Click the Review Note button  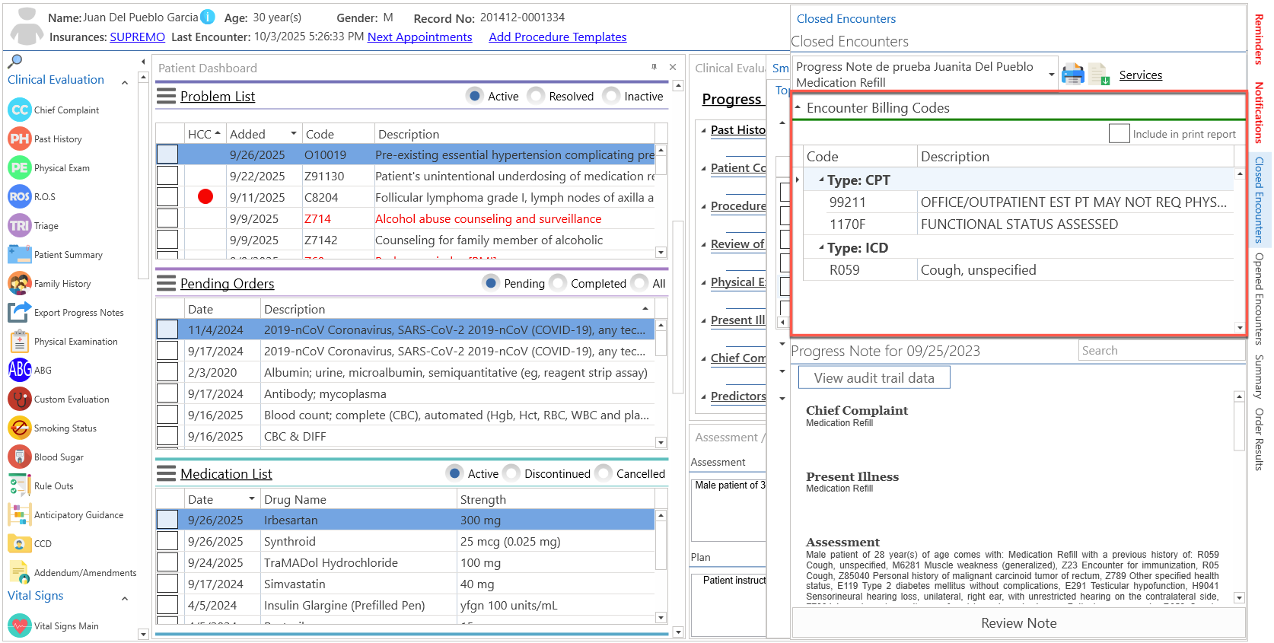(1018, 622)
